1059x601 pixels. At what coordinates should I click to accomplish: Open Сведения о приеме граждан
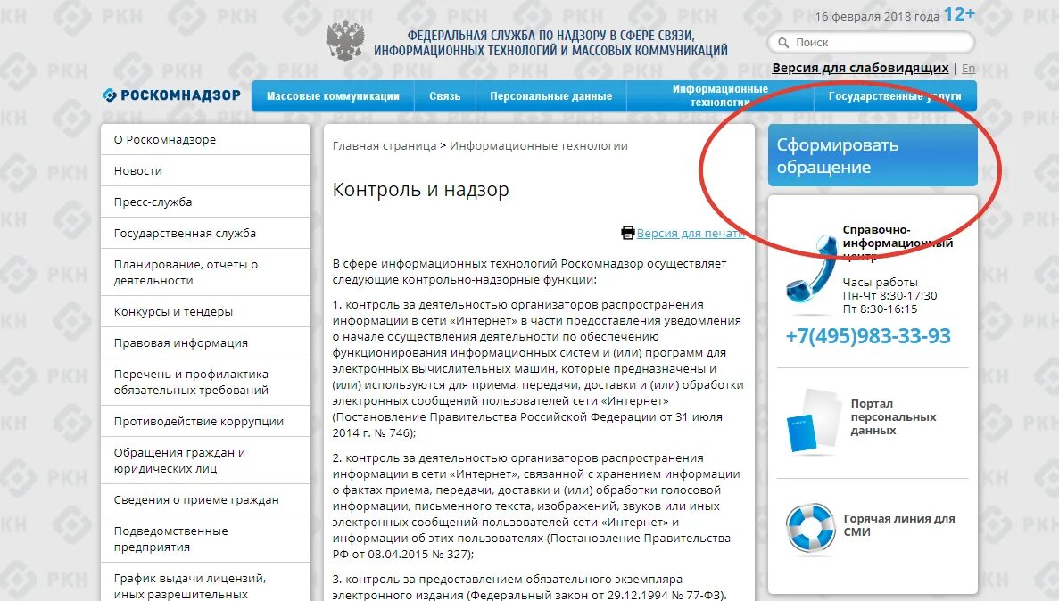[205, 499]
